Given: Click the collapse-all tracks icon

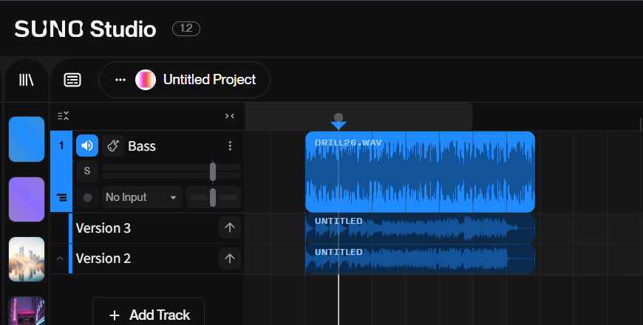Looking at the screenshot, I should pos(64,116).
